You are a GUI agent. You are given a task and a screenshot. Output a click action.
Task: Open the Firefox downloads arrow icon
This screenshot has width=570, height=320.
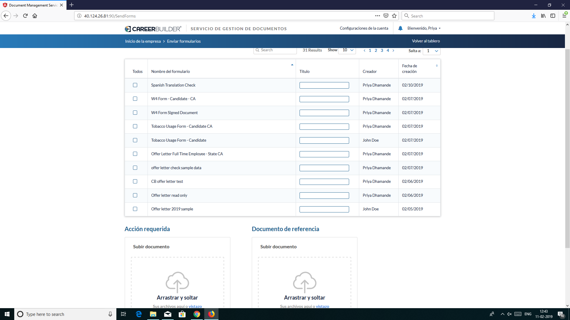(x=533, y=16)
